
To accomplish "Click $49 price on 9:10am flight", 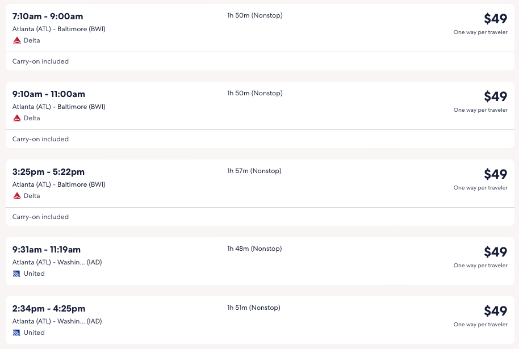I will pos(495,96).
